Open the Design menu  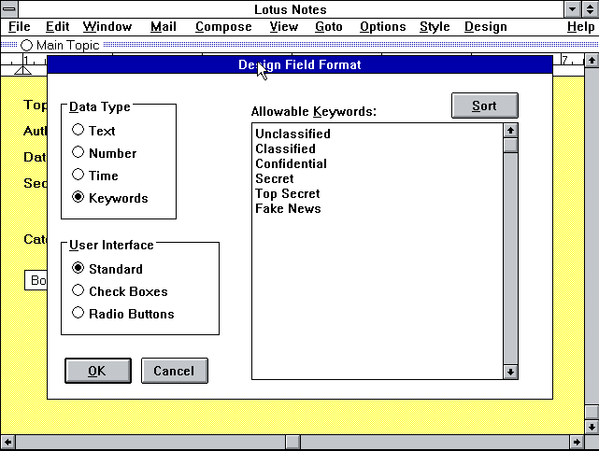tap(485, 27)
